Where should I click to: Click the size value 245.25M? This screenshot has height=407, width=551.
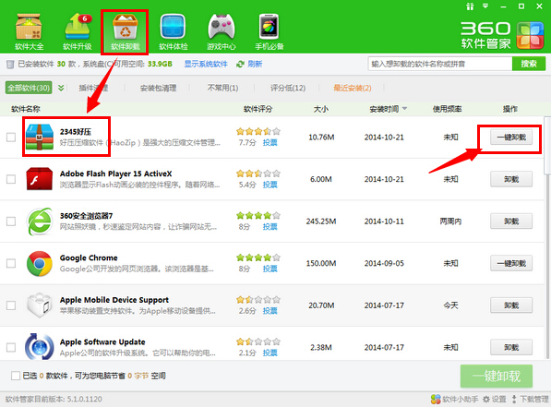click(x=321, y=221)
